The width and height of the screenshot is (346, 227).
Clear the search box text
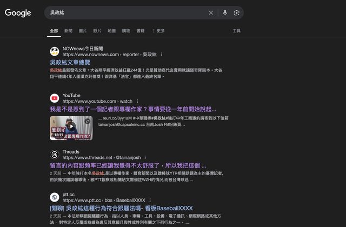click(x=211, y=12)
